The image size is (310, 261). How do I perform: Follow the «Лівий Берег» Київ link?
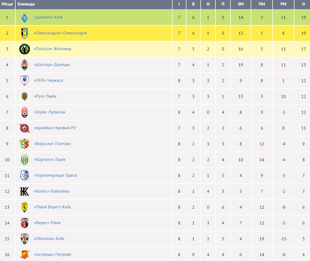52,207
